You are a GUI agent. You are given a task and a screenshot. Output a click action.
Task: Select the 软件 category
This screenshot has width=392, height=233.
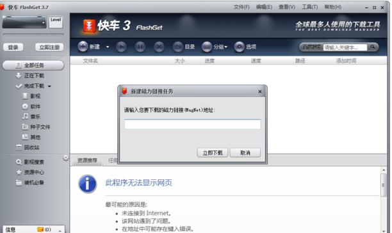[x=35, y=106]
